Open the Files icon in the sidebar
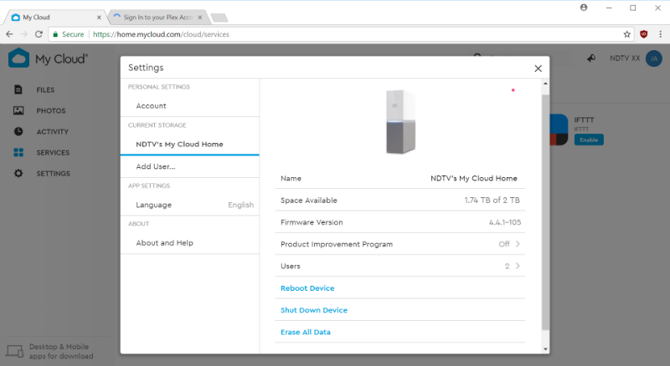Viewport: 670px width, 366px height. click(18, 89)
